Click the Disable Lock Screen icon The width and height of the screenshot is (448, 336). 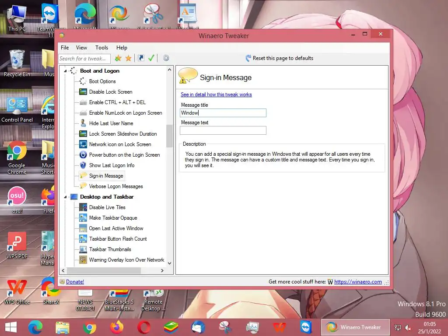[83, 92]
